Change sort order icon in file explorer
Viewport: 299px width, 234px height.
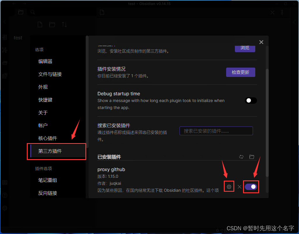coord(64,24)
